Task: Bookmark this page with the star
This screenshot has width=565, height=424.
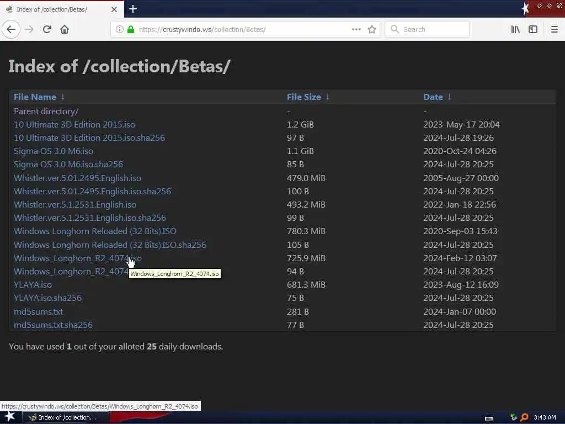Action: 372,29
